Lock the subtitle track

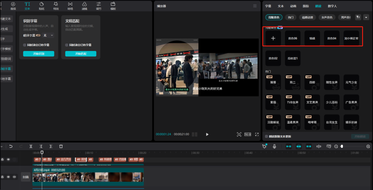point(2,159)
